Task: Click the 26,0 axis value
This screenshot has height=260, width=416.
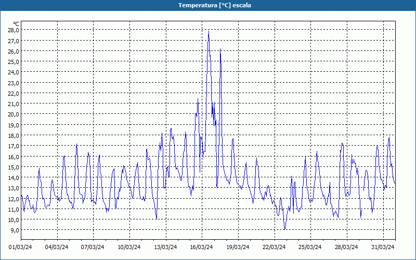Action: coord(14,51)
